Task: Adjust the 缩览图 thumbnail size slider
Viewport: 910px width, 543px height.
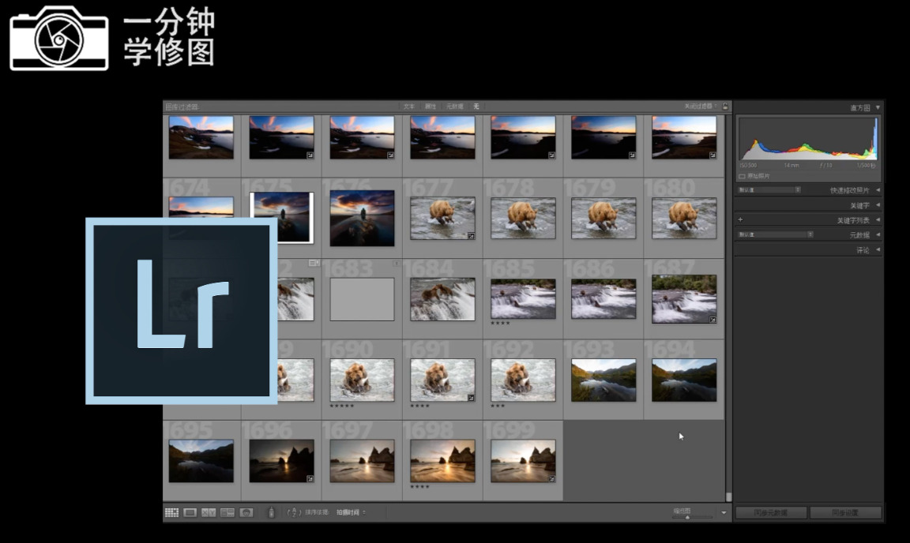Action: (x=687, y=517)
